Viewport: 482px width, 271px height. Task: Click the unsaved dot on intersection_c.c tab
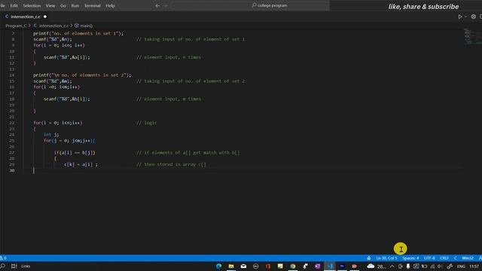point(45,17)
